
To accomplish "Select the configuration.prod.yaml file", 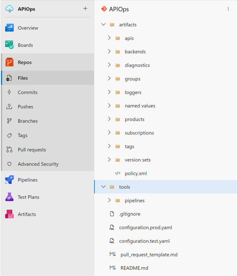I will (x=146, y=227).
